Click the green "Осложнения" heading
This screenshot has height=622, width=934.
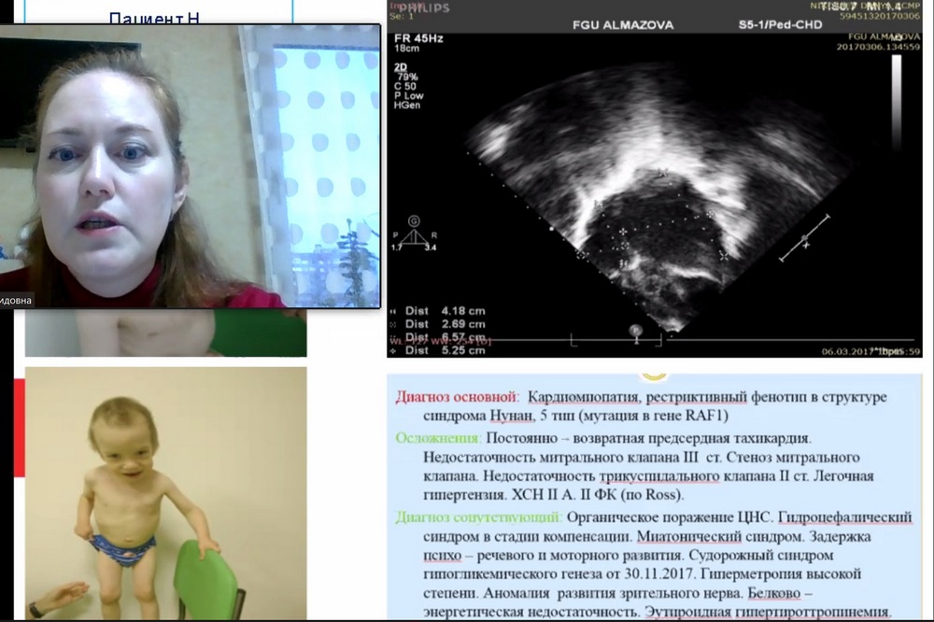pos(438,437)
